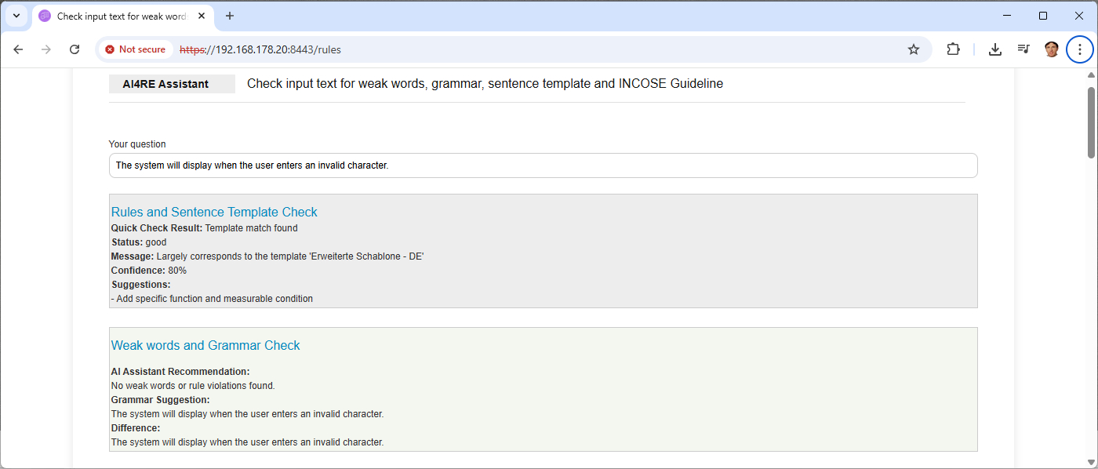Click the 'Rules and Sentence Template Check' heading
1098x469 pixels.
[214, 212]
